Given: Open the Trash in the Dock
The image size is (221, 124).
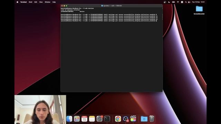Looking at the screenshot, I should 152,119.
